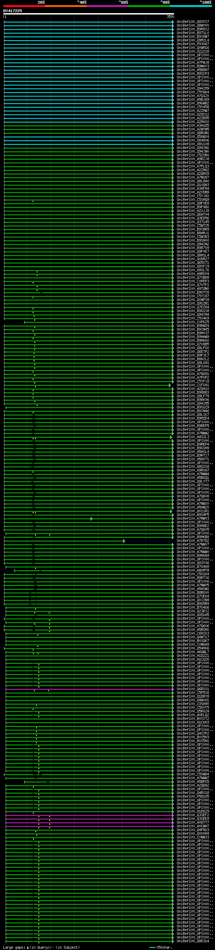This screenshot has height=950, width=215.
Task: Open the UniRef100_A1CQ26 entry
Action: [x=192, y=660]
